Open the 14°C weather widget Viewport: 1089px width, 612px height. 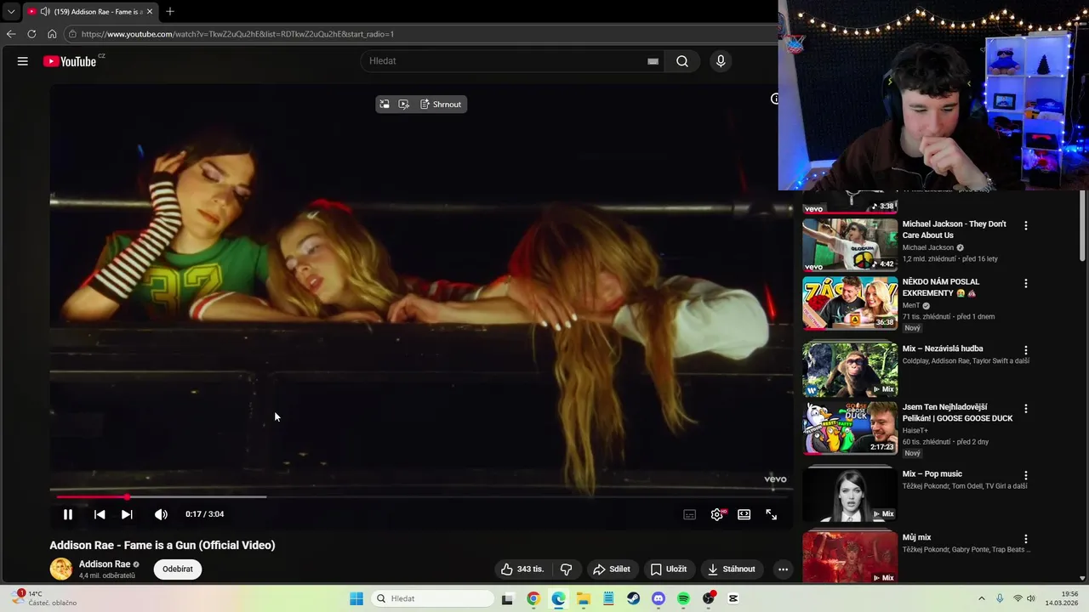click(45, 598)
